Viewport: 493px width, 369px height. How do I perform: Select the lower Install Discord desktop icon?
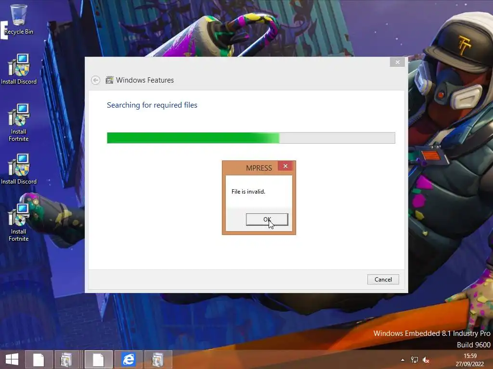tap(19, 169)
